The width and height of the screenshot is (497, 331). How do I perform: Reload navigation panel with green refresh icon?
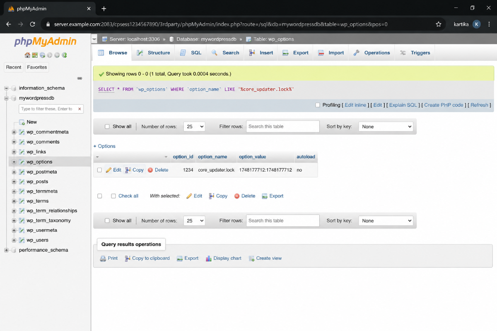[x=65, y=55]
